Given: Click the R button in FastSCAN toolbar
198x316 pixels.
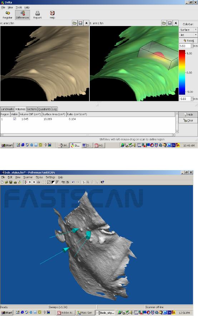Looking at the screenshot, I should 34,182.
